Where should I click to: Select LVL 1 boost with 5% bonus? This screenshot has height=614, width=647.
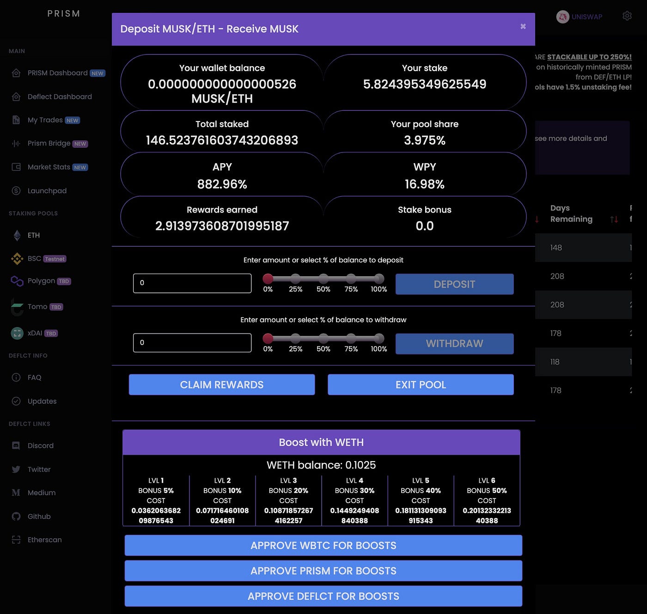pos(156,500)
